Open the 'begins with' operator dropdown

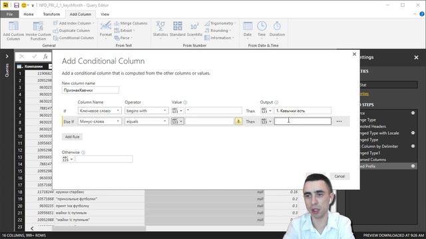pyautogui.click(x=146, y=111)
